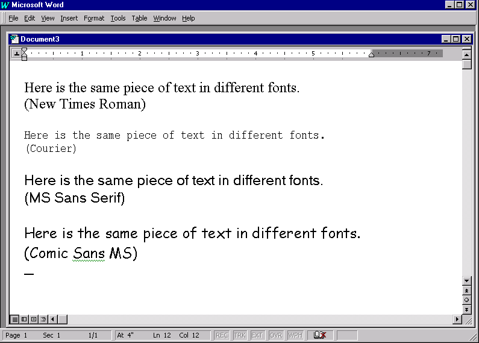Click the "Sec 1" status bar entry
The image size is (479, 343).
coord(51,335)
